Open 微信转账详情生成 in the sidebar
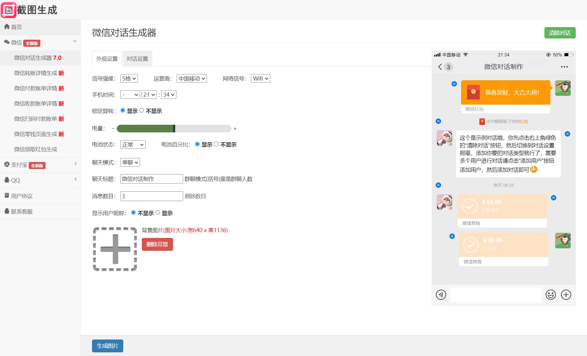 [x=39, y=73]
